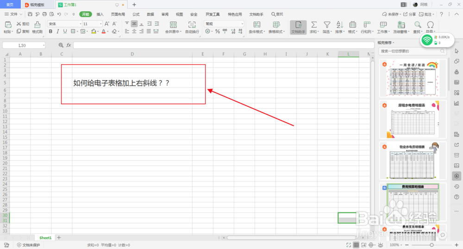Viewport: 463px width, 249px height.
Task: Switch to the 公式 Formulas tab
Action: tap(136, 14)
